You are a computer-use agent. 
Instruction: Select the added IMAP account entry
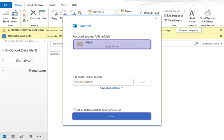tap(112, 45)
